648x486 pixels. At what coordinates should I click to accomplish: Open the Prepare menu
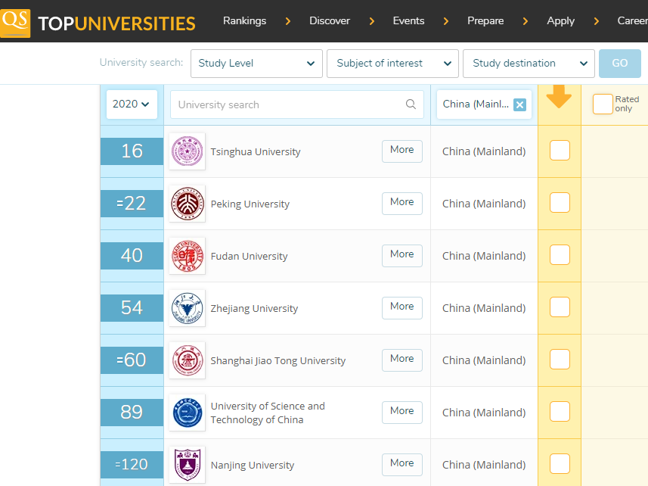485,20
